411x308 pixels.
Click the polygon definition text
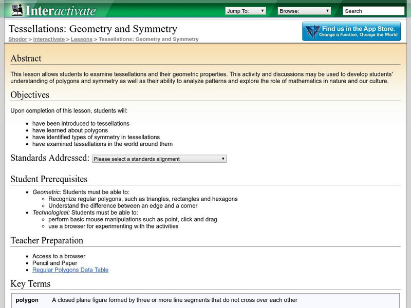point(175,300)
